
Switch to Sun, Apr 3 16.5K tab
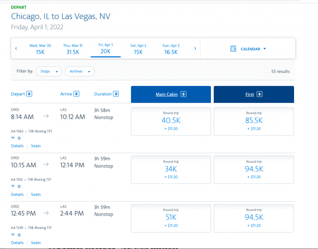[x=171, y=49]
